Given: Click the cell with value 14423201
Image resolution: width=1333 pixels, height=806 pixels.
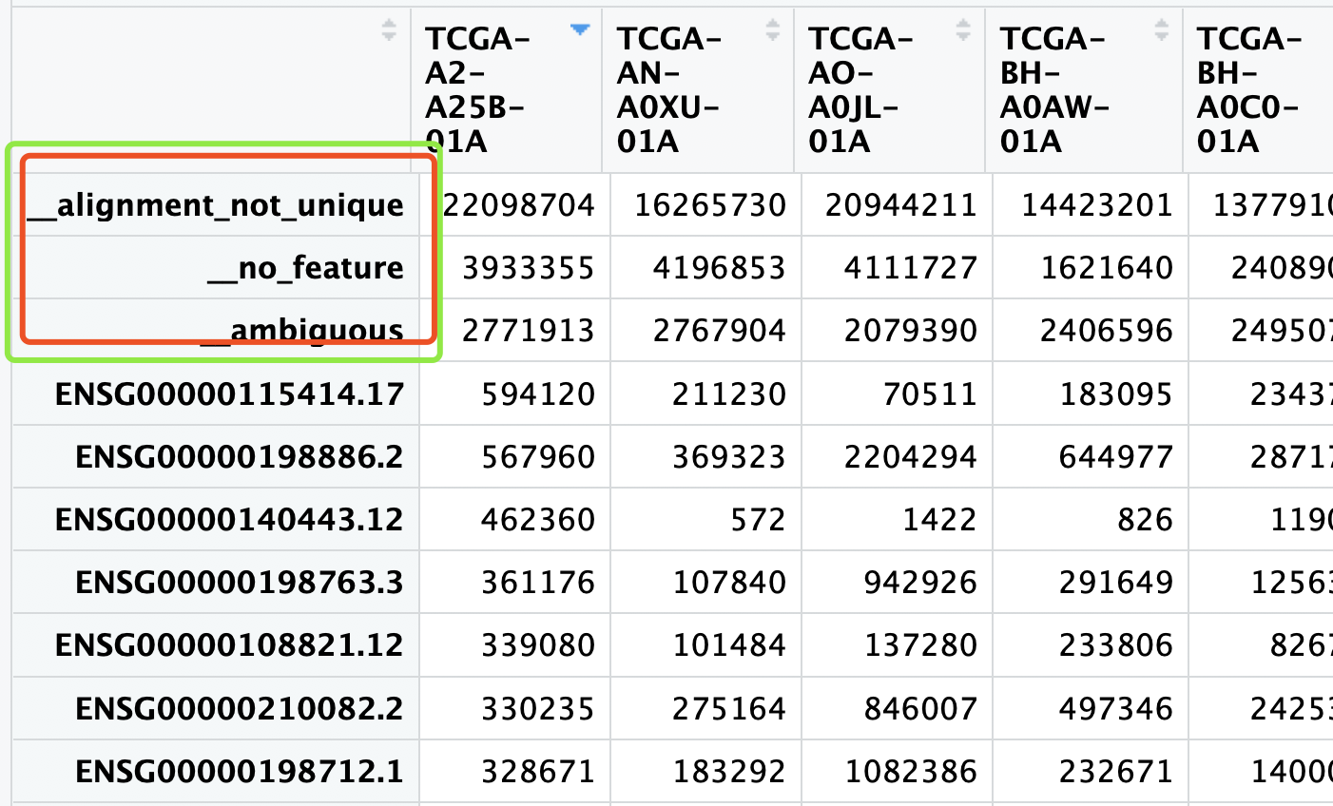Looking at the screenshot, I should [x=1091, y=204].
